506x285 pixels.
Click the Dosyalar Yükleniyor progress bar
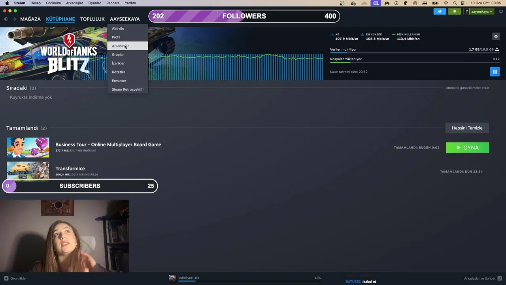[x=415, y=62]
